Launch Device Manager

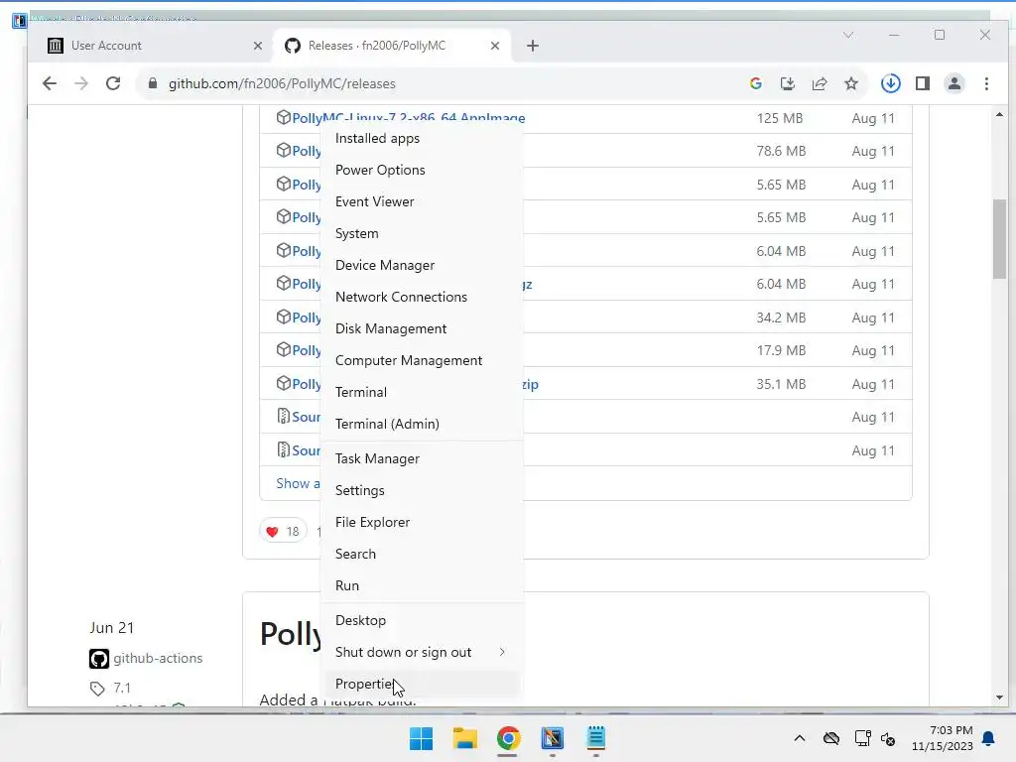421,265
